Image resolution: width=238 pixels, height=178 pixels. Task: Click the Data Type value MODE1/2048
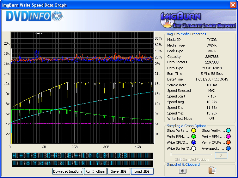click(x=212, y=68)
